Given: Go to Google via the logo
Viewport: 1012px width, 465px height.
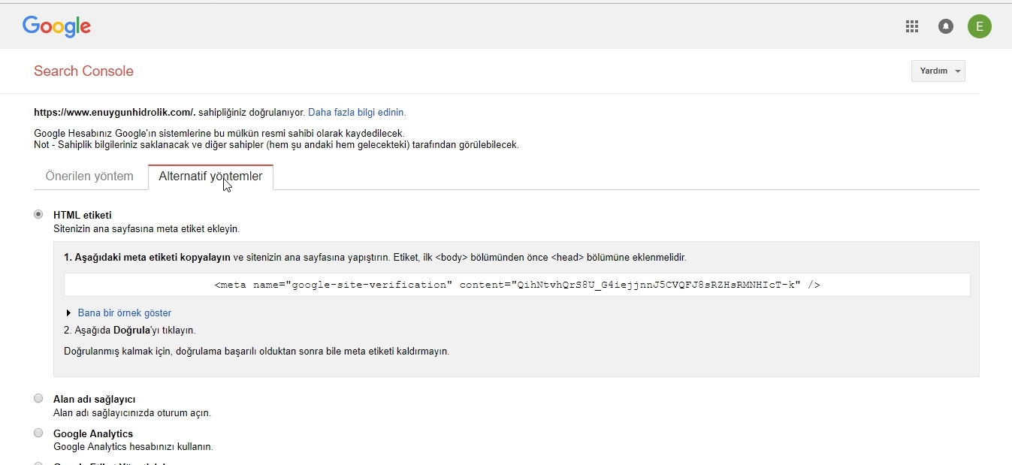Looking at the screenshot, I should (57, 26).
